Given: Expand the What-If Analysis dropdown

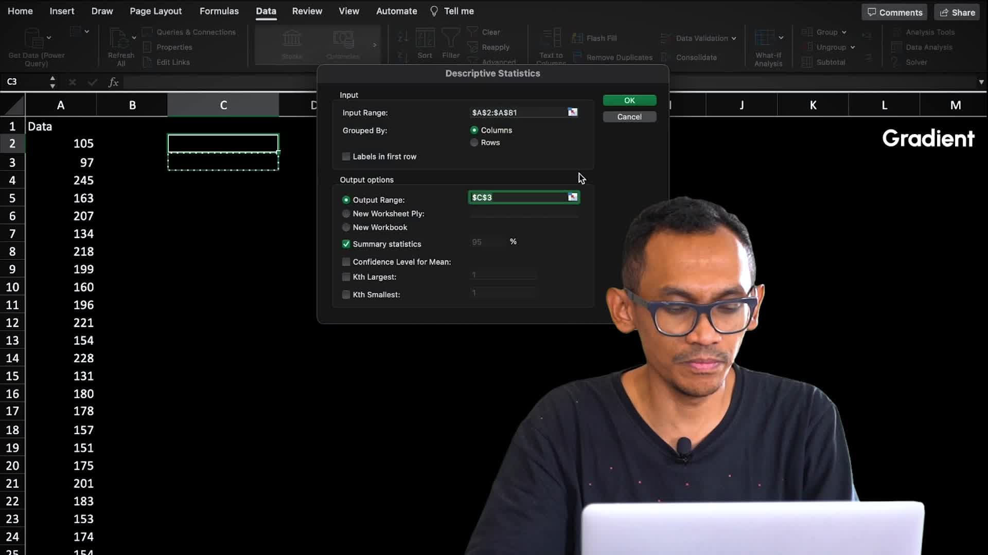Looking at the screenshot, I should (780, 38).
